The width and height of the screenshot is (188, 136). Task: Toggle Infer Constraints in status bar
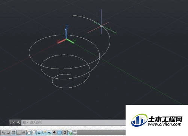(x=3, y=133)
